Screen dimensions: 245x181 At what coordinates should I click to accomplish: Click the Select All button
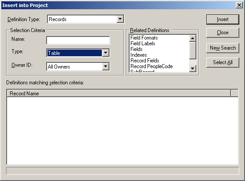(x=223, y=62)
